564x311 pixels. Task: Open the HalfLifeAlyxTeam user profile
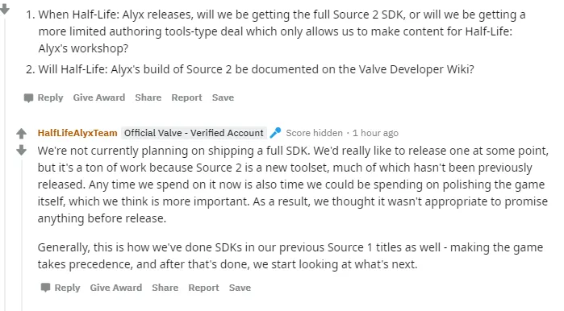[x=77, y=133]
